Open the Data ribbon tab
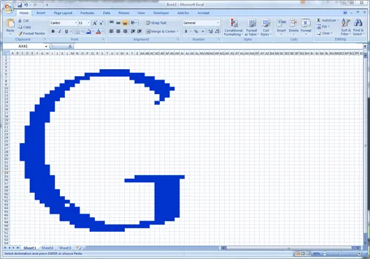370x259 pixels. click(107, 13)
